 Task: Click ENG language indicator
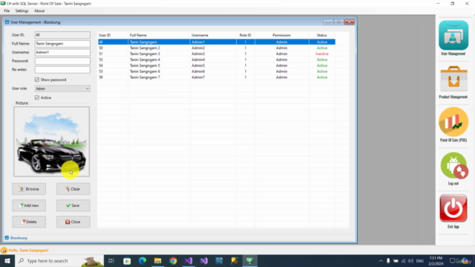point(420,260)
